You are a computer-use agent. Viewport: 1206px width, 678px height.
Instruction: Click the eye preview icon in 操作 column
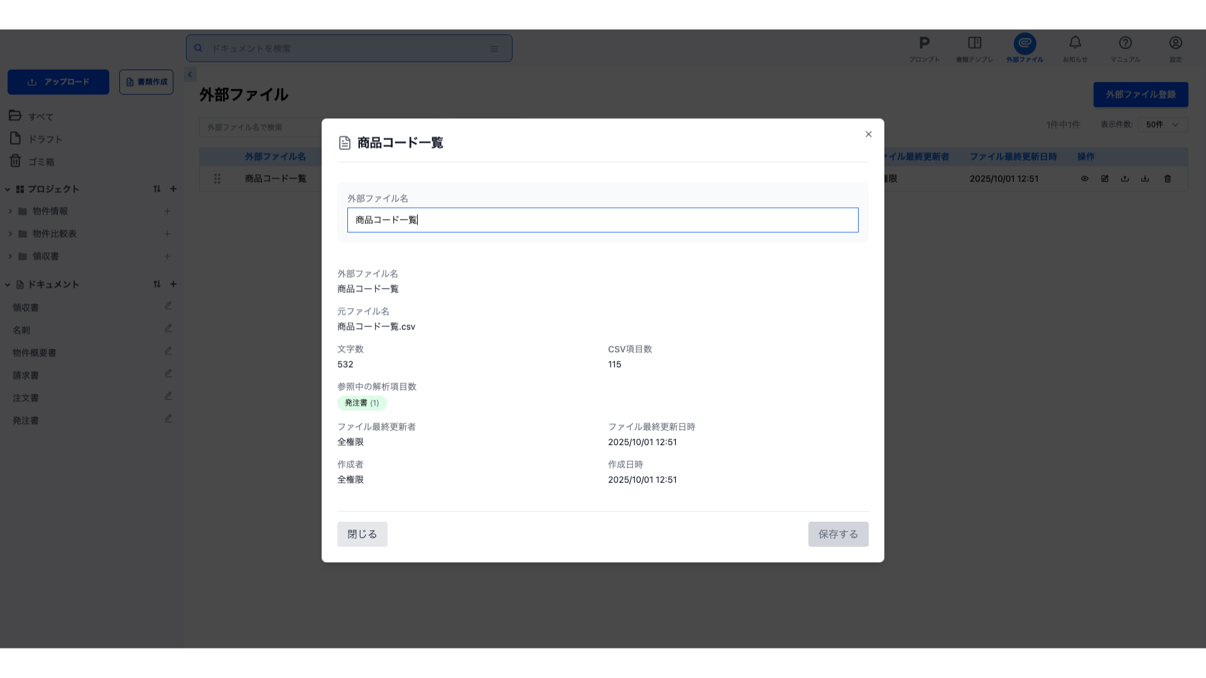click(1085, 179)
